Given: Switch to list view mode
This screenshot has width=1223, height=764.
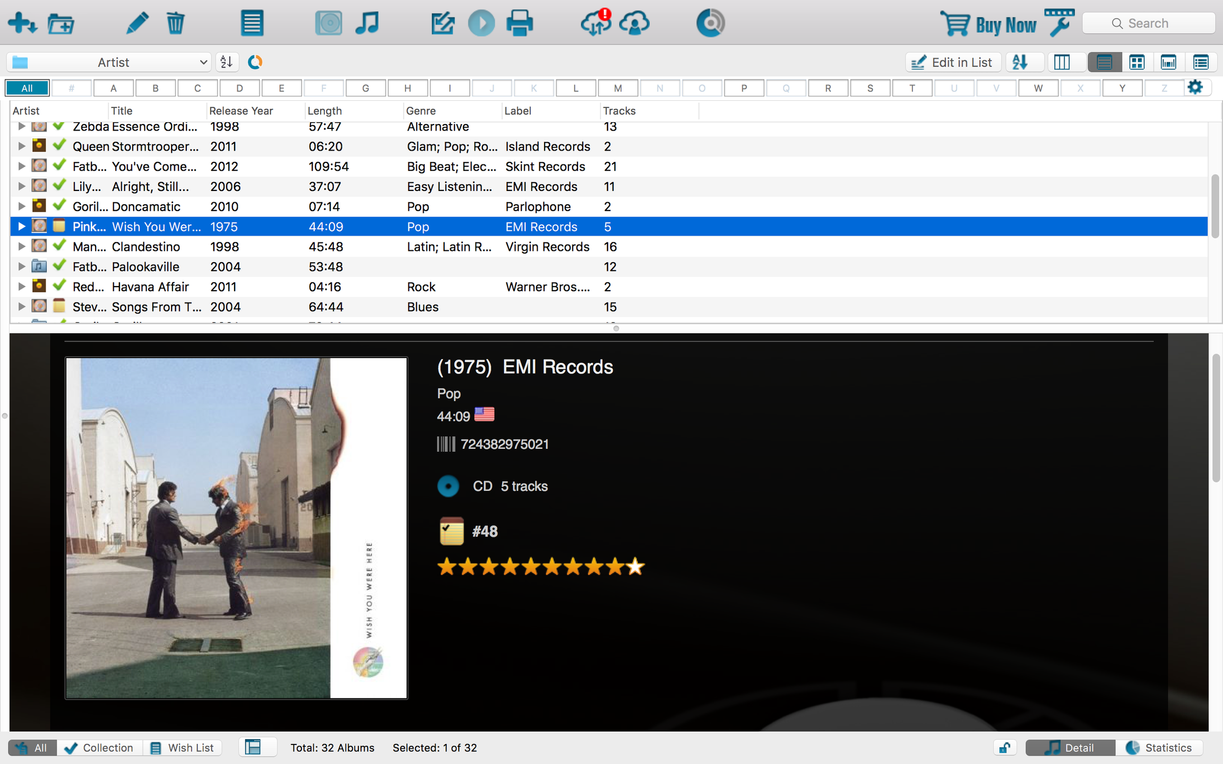Looking at the screenshot, I should pos(1104,62).
